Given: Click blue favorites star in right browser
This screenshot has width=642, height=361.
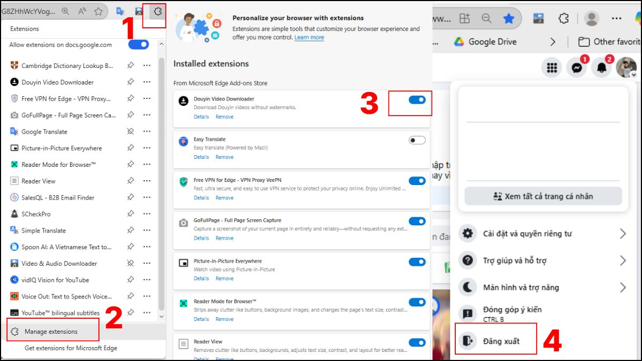Looking at the screenshot, I should click(x=509, y=18).
